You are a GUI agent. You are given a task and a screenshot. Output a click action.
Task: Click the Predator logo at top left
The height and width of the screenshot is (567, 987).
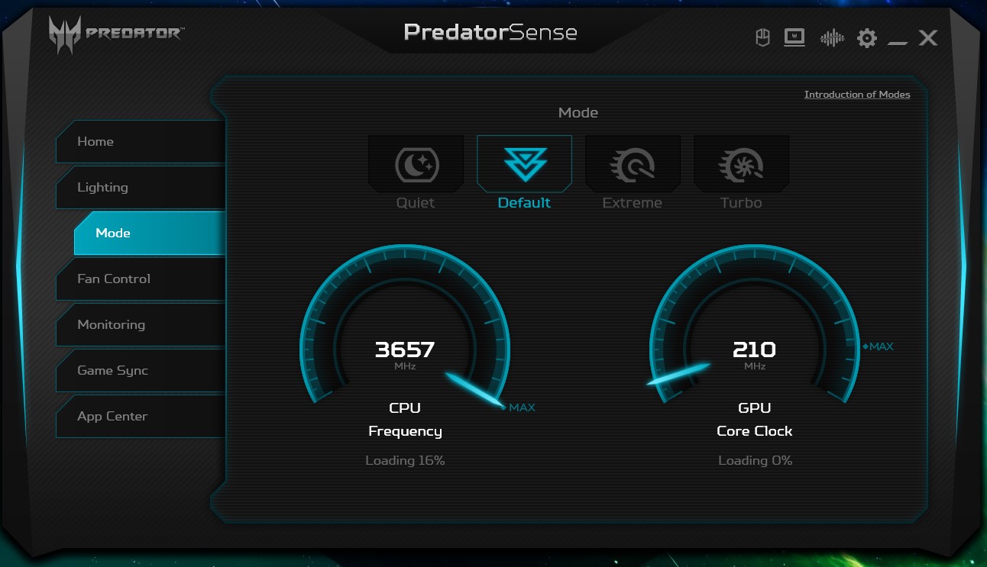click(116, 34)
